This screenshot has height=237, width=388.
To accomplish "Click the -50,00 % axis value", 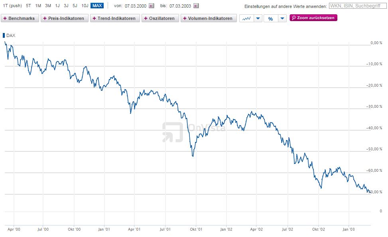I will coord(374,149).
